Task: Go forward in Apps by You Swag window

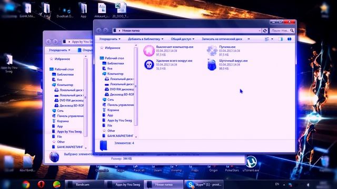Action: pos(55,41)
